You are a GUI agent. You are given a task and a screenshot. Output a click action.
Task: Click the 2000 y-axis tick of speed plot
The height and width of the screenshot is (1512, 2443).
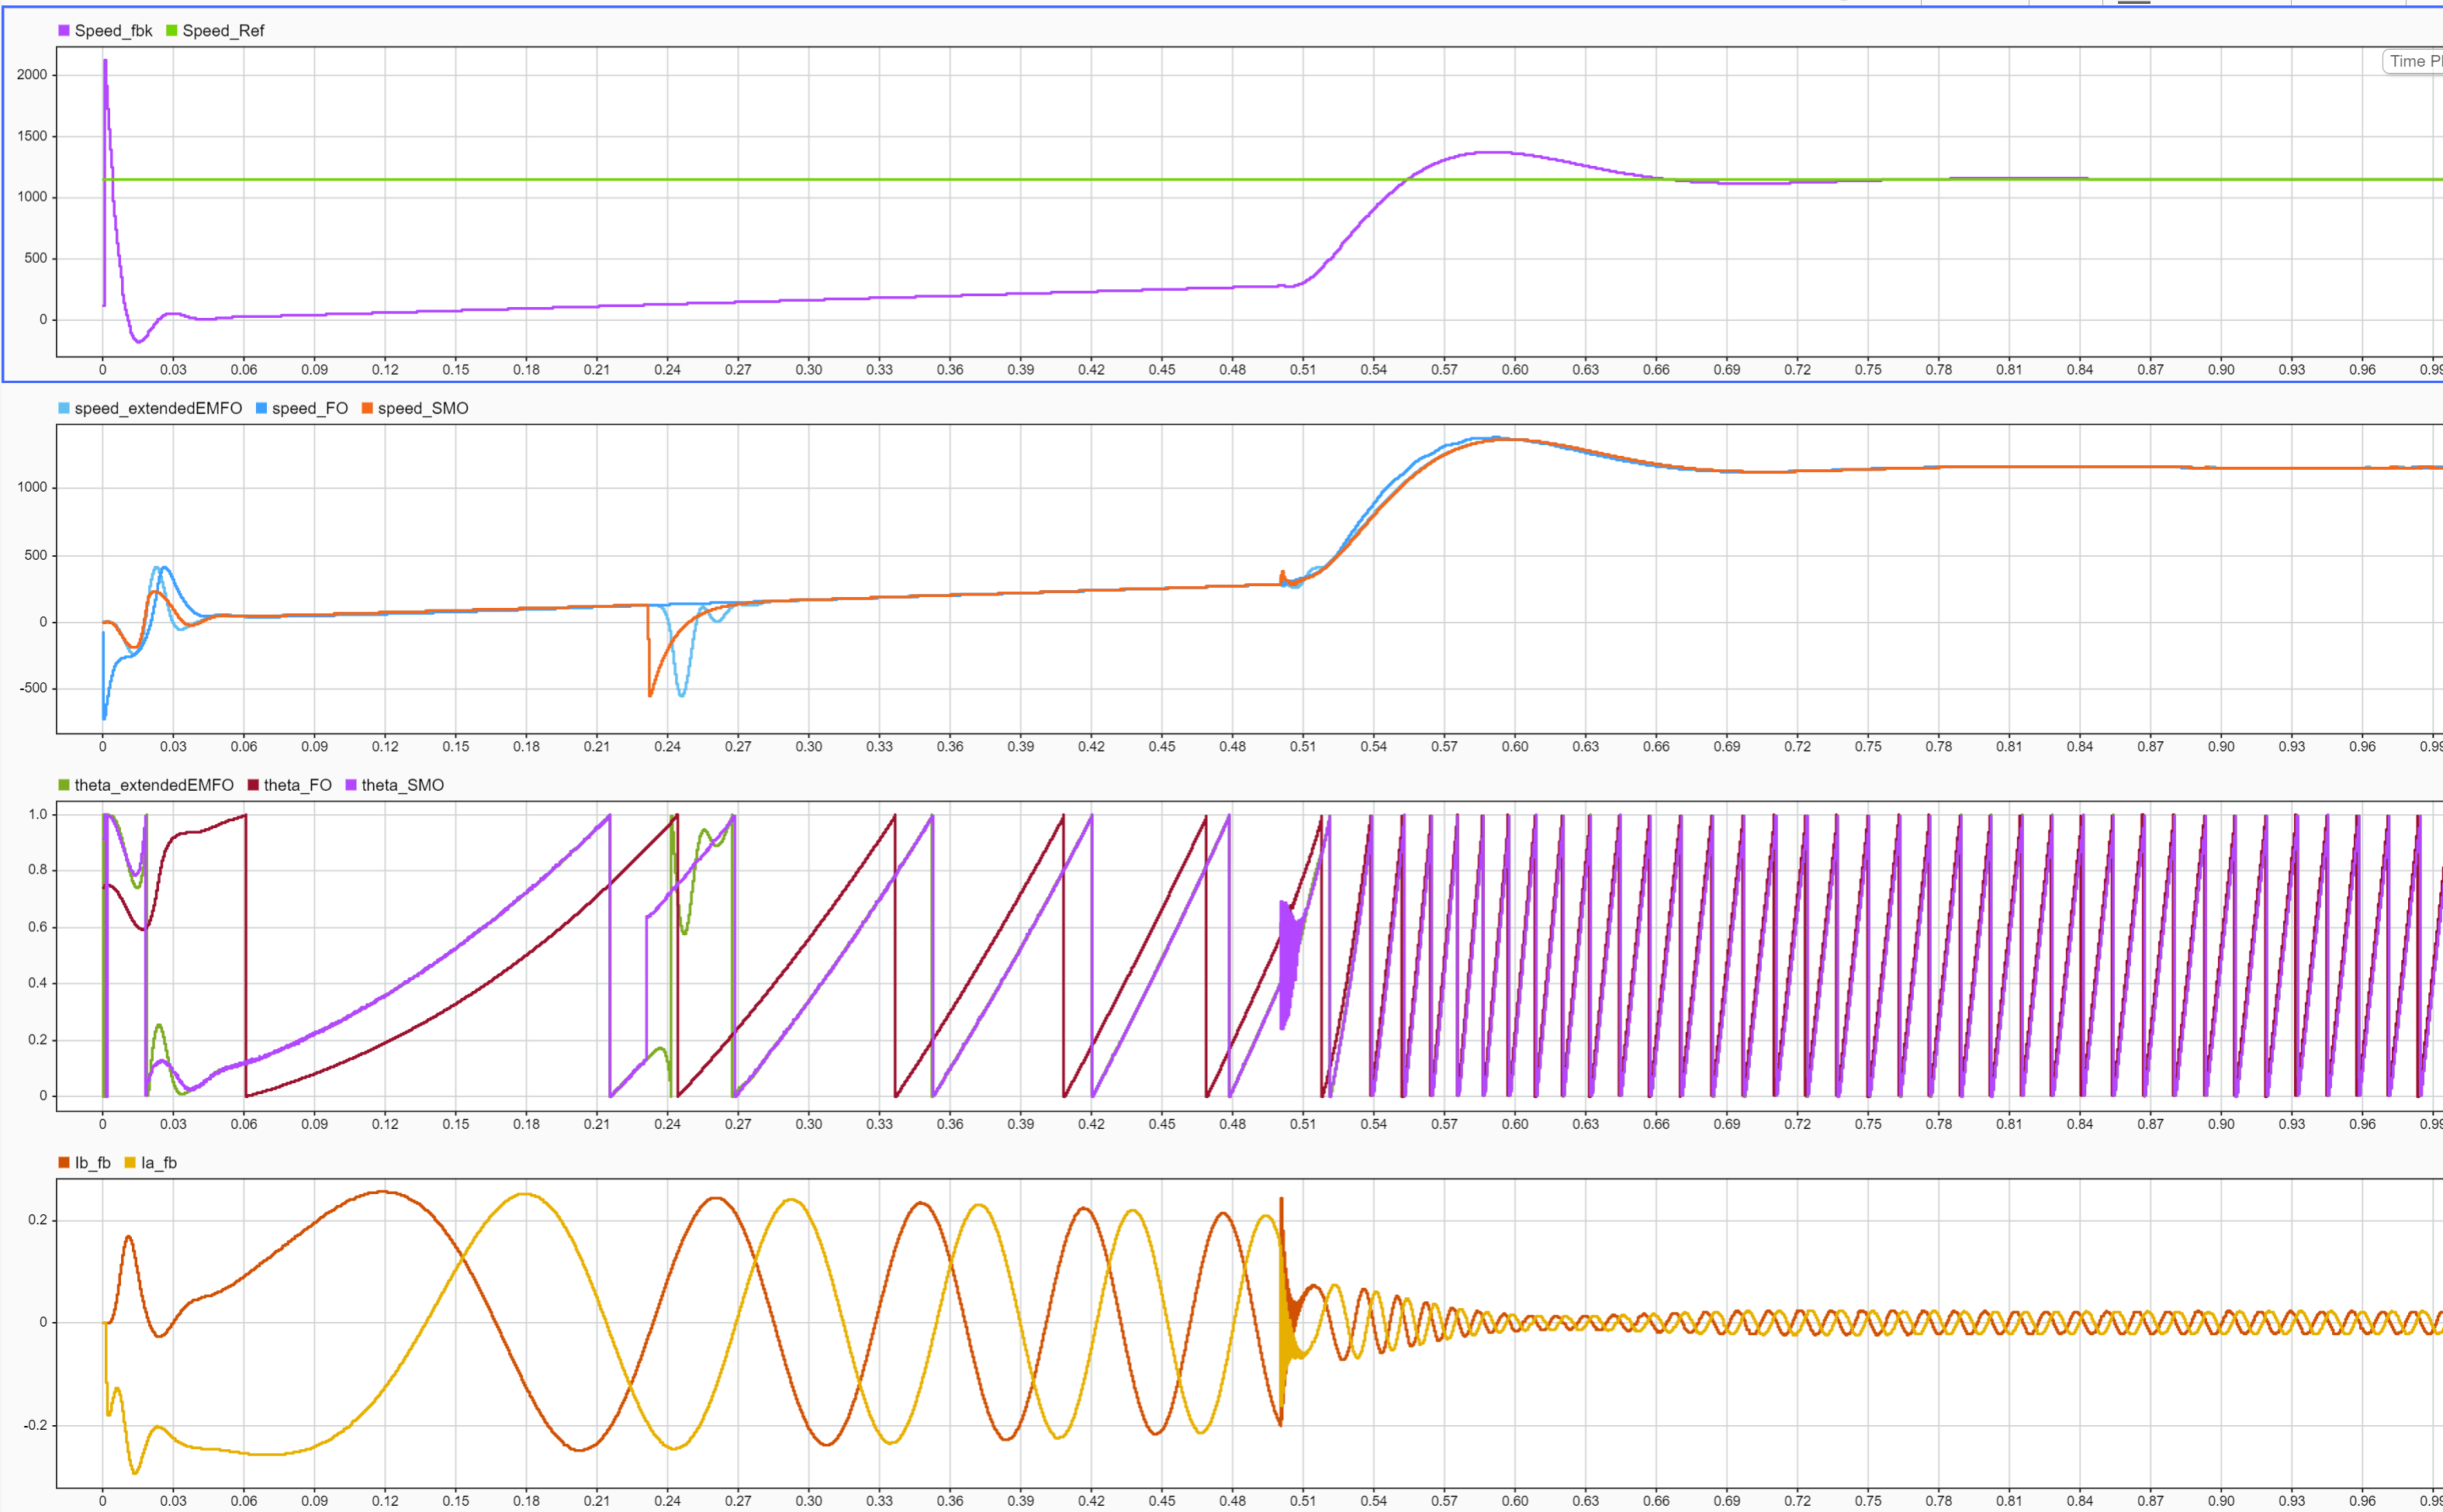[32, 75]
